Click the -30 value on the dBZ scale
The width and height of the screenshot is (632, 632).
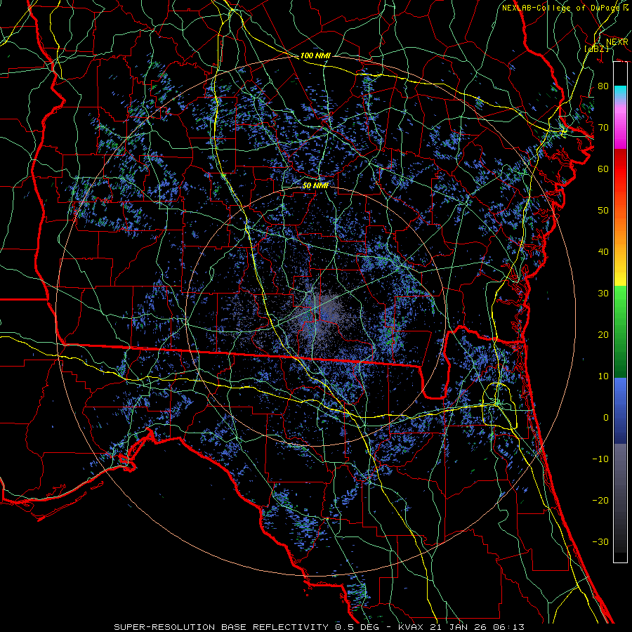[600, 541]
